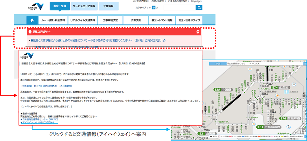Image resolution: width=307 pixels, height=141 pixels.
Task: Open ルート検索・料金情報 menu
Action: 53,20
